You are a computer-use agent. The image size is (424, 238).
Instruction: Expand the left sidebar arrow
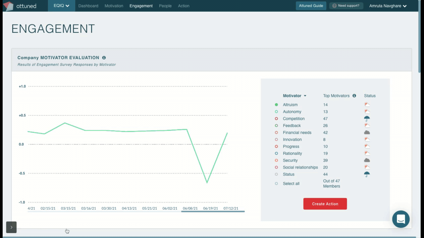11,227
